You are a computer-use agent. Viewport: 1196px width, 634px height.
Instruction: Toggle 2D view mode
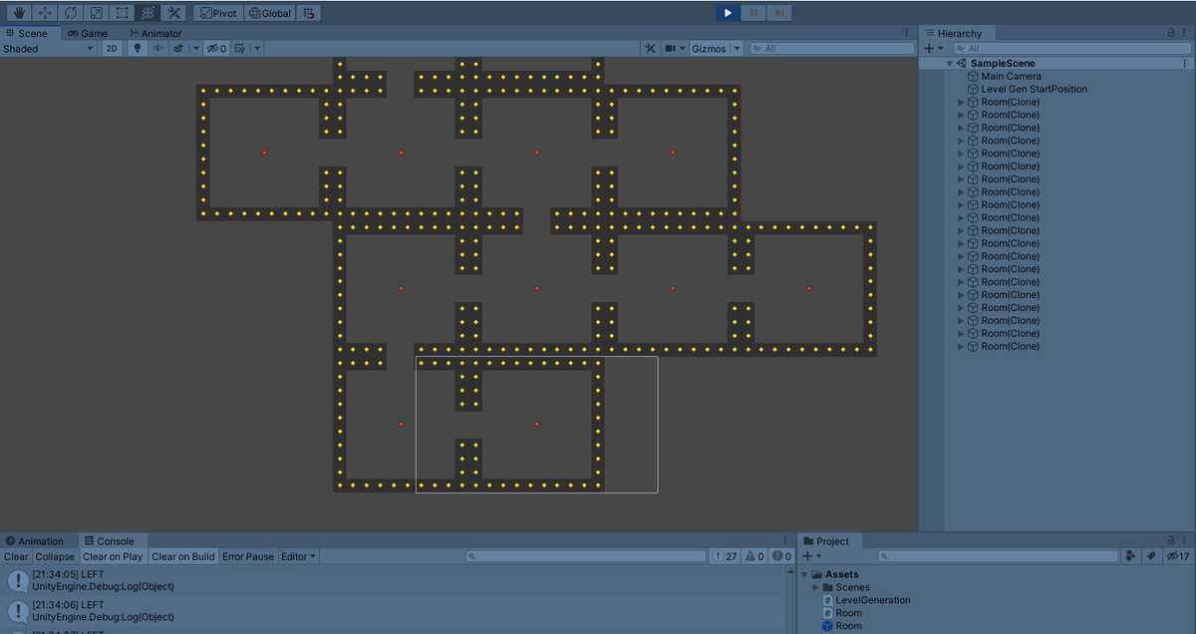[x=112, y=48]
